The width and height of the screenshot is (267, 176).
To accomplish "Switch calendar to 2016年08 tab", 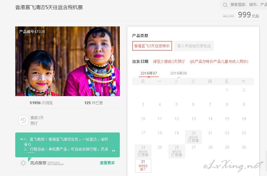I will [x=178, y=73].
